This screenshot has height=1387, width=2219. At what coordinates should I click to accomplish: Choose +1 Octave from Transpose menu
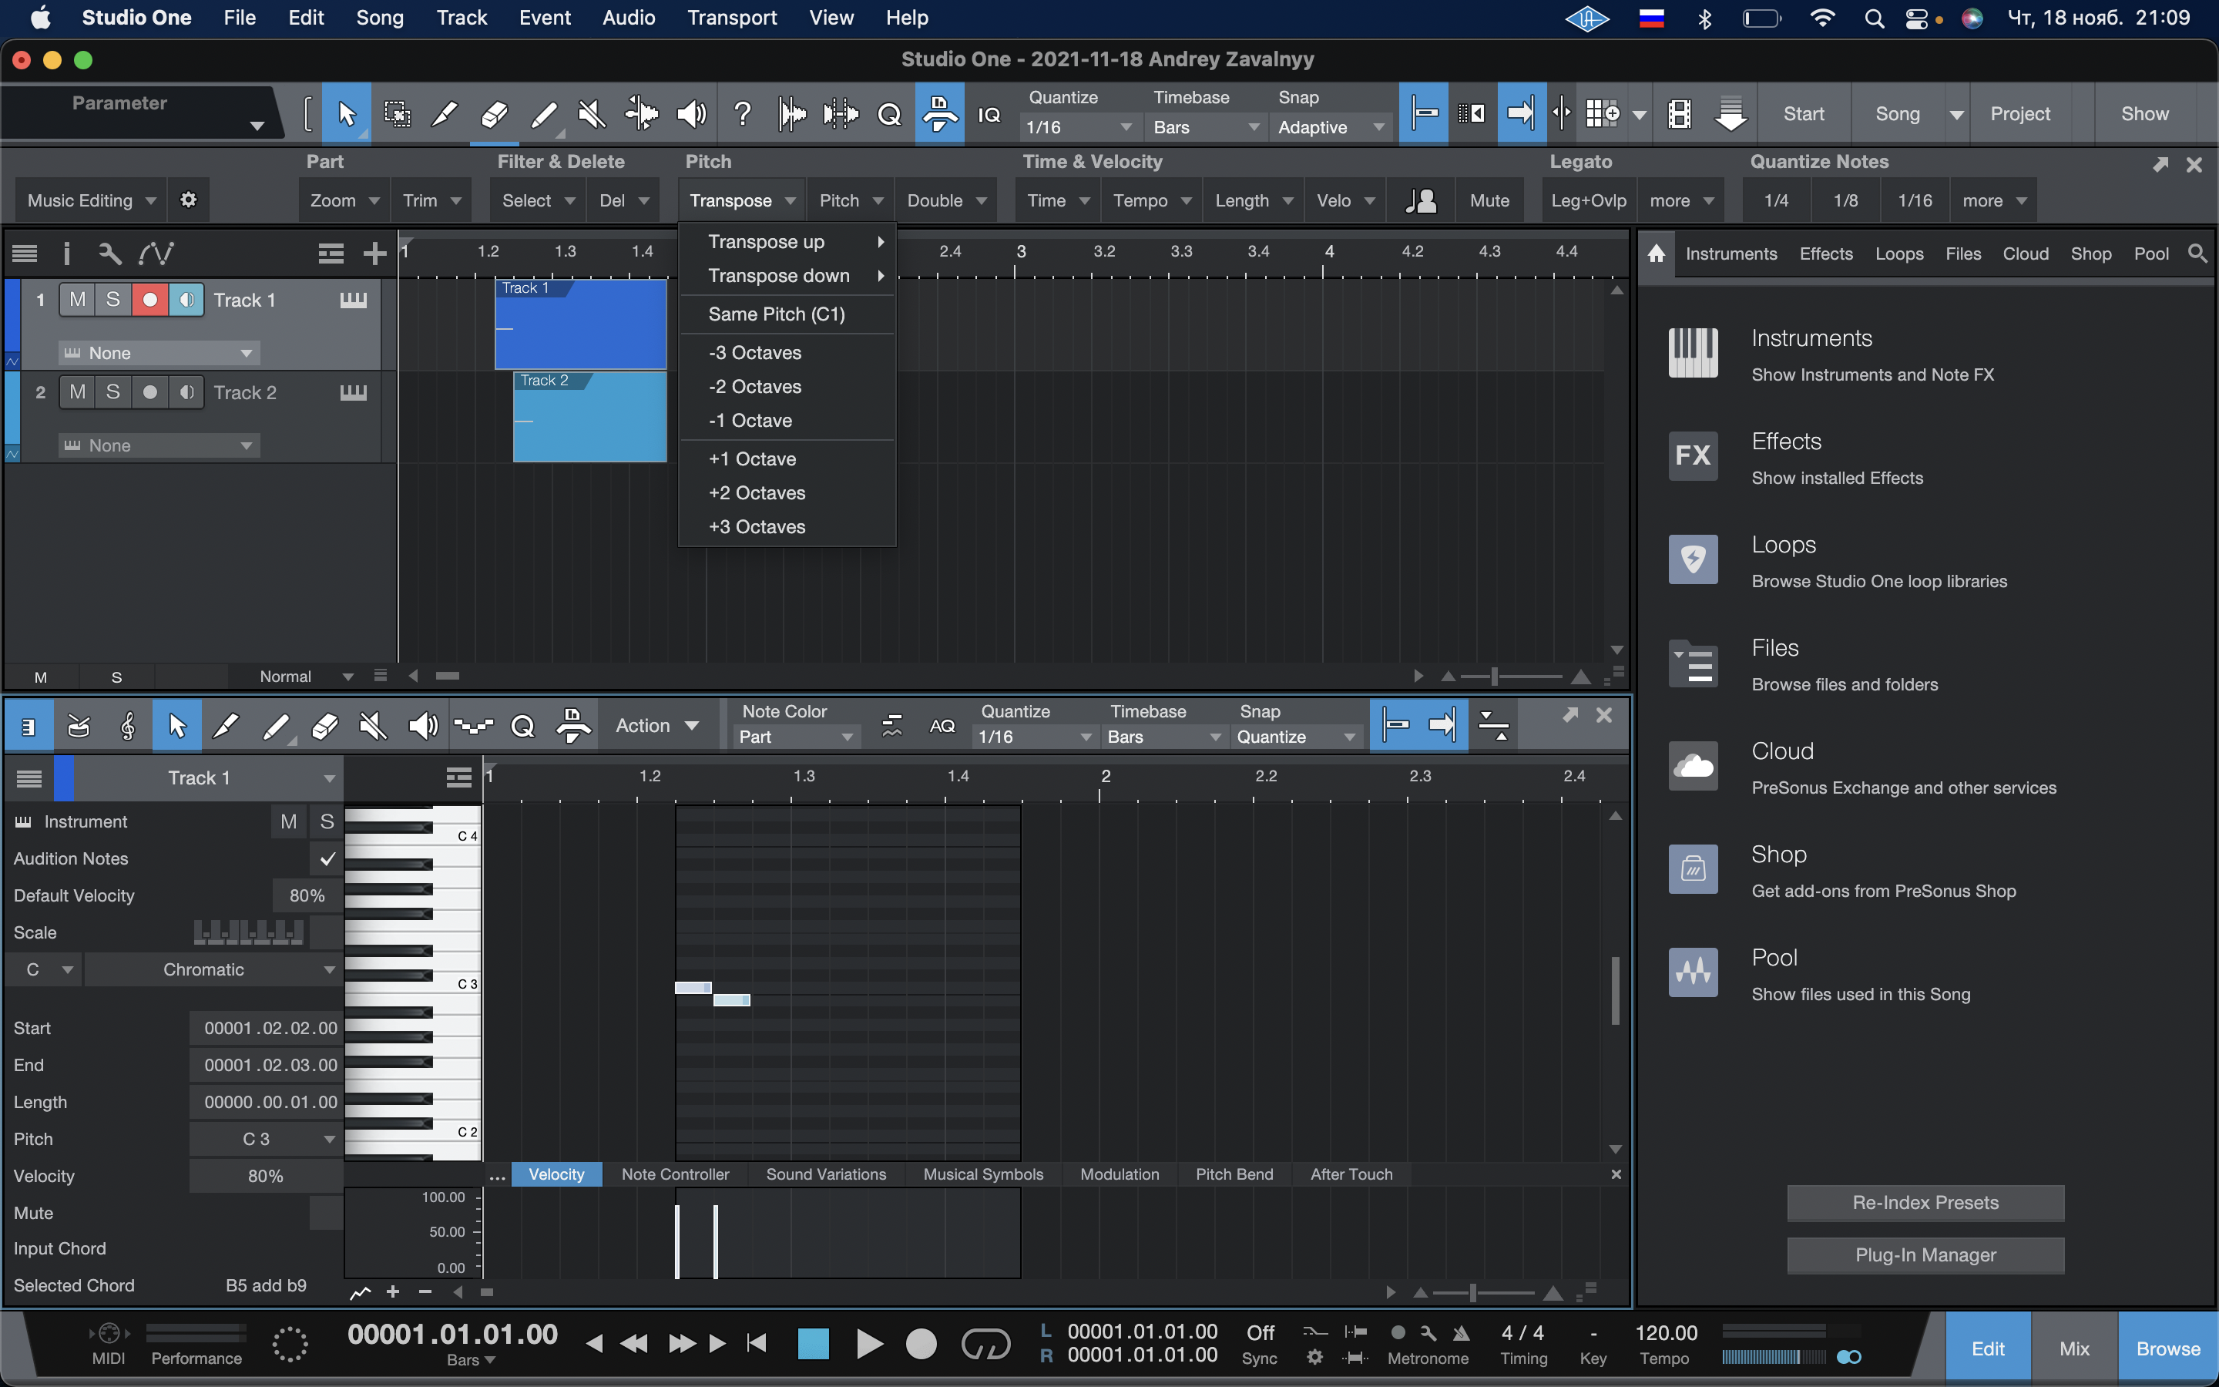[752, 458]
